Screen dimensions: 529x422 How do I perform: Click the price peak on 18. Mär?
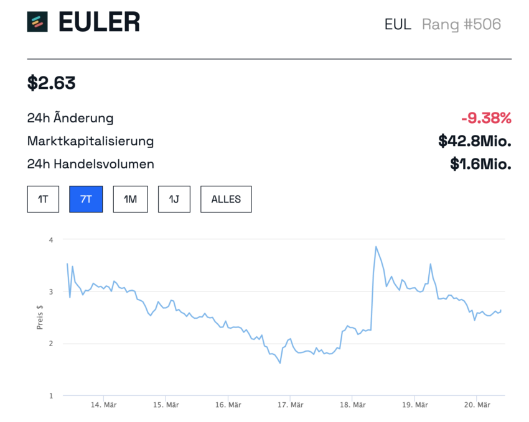coord(376,247)
